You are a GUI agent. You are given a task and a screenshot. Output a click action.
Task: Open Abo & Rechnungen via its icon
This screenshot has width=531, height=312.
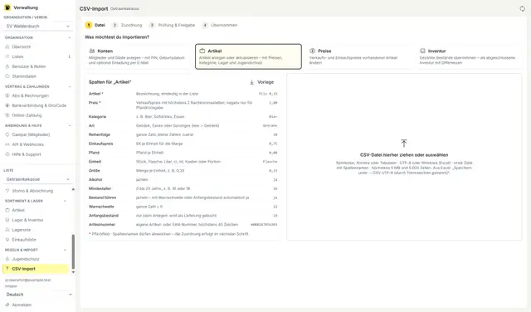[x=7, y=95]
